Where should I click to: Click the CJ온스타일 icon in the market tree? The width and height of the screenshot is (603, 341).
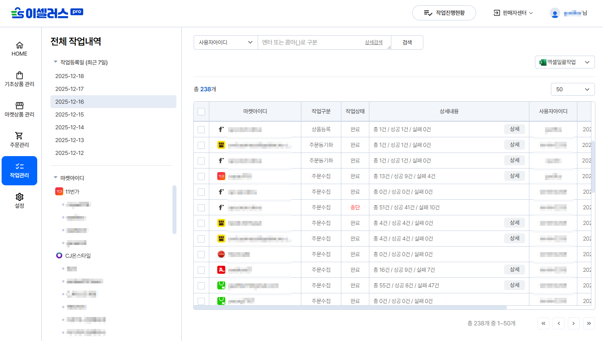[x=59, y=255]
